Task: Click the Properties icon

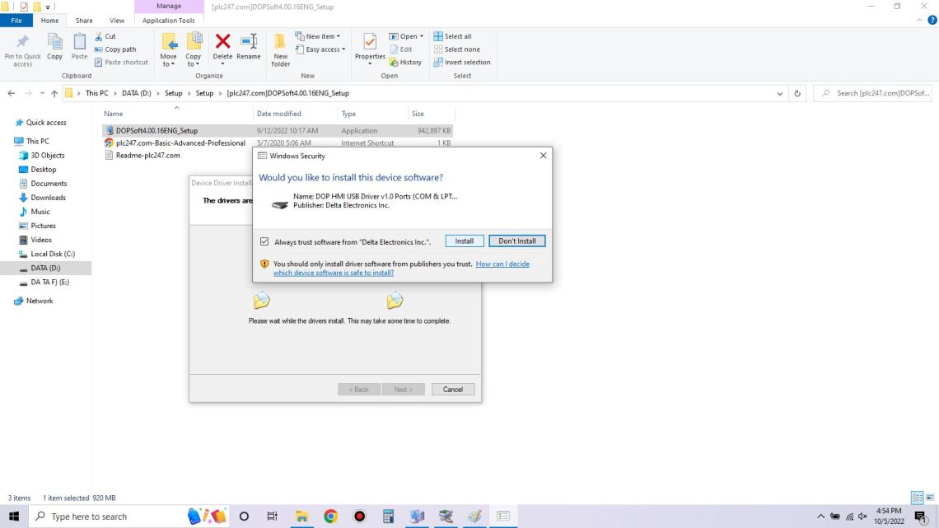Action: 370,41
